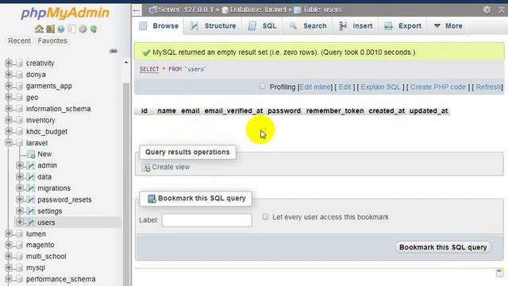The image size is (508, 286).
Task: Expand the information_schema database node
Action: (9, 108)
